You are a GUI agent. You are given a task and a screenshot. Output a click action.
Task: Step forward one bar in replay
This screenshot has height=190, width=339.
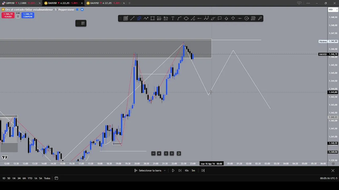pyautogui.click(x=180, y=170)
